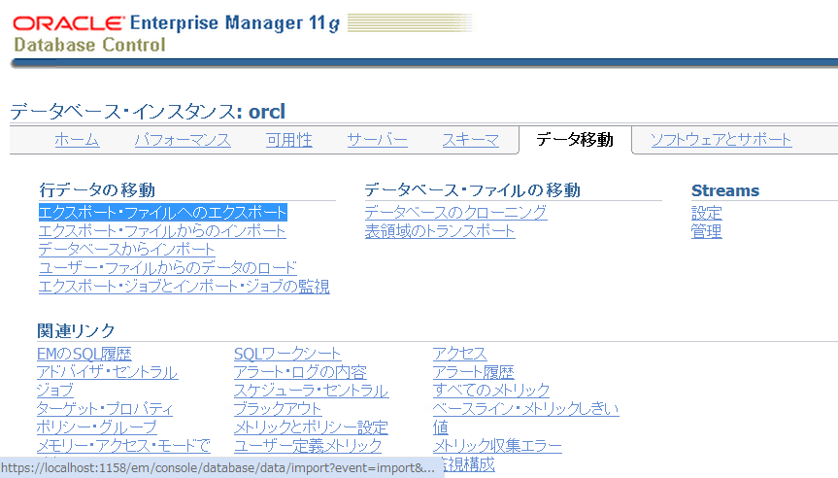This screenshot has height=478, width=838.
Task: Click the active データ移動 tab
Action: pyautogui.click(x=575, y=140)
